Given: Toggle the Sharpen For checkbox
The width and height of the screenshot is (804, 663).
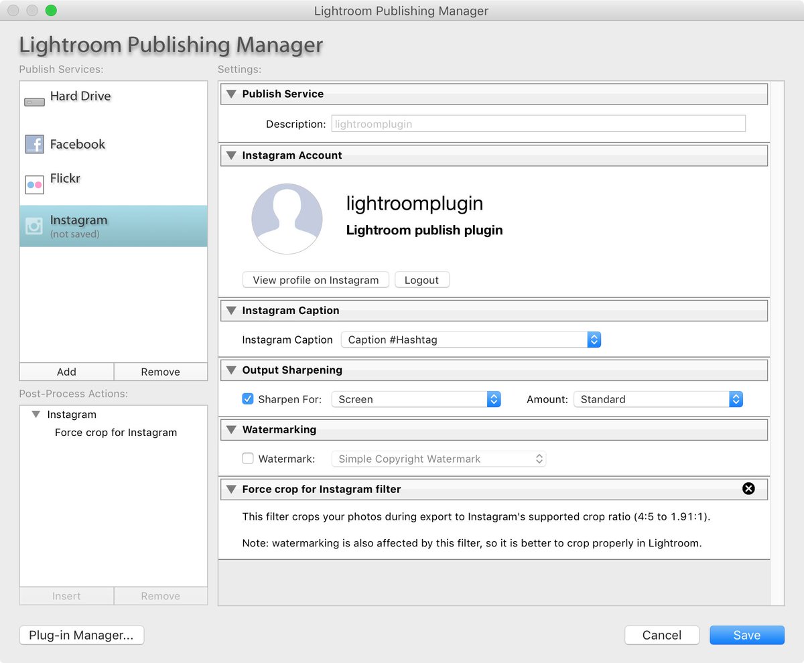Looking at the screenshot, I should (248, 399).
